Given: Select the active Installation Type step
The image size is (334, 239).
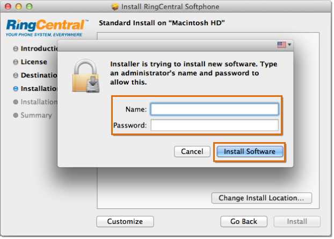Looking at the screenshot, I should (35, 88).
